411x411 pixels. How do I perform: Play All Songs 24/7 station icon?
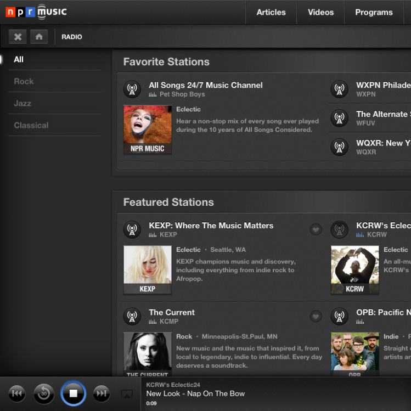click(132, 89)
